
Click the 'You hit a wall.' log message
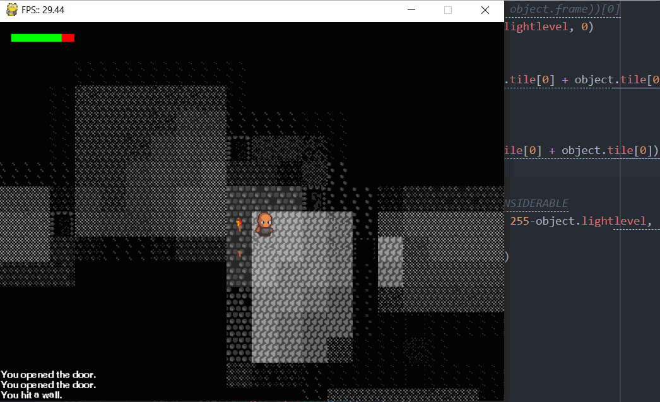point(32,395)
